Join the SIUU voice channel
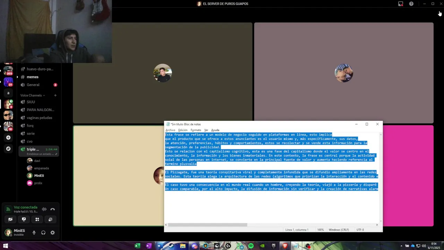 pyautogui.click(x=39, y=102)
